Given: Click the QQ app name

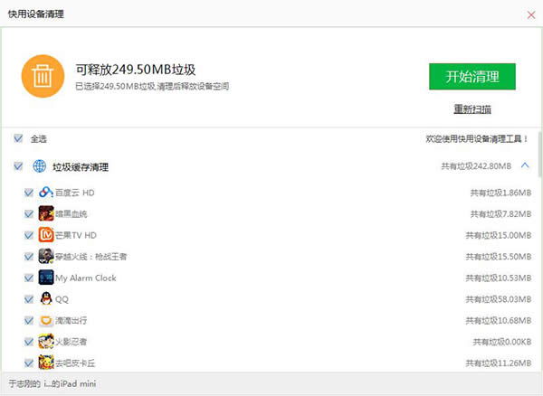Looking at the screenshot, I should tap(62, 299).
